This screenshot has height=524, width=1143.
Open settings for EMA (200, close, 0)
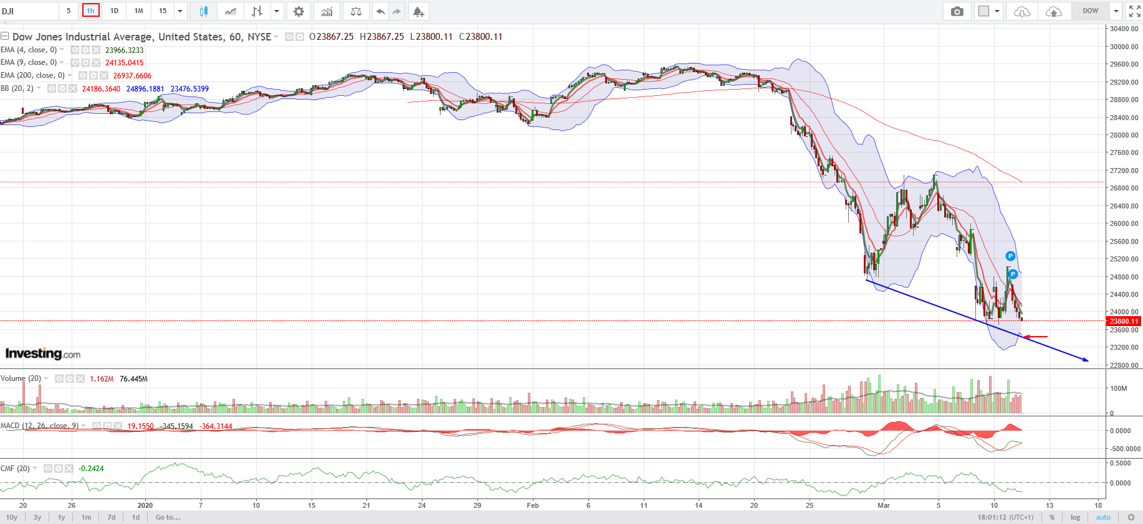93,75
